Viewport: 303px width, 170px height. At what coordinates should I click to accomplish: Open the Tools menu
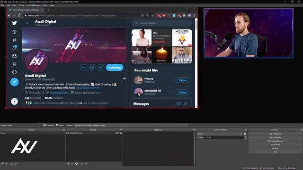(45, 5)
